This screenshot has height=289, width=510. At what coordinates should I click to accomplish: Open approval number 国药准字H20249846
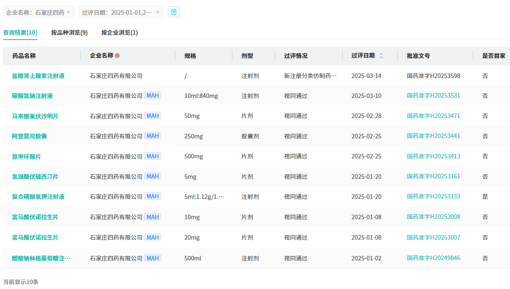click(x=433, y=258)
